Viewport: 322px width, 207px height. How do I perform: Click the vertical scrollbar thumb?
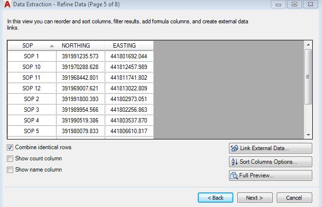pyautogui.click(x=308, y=77)
